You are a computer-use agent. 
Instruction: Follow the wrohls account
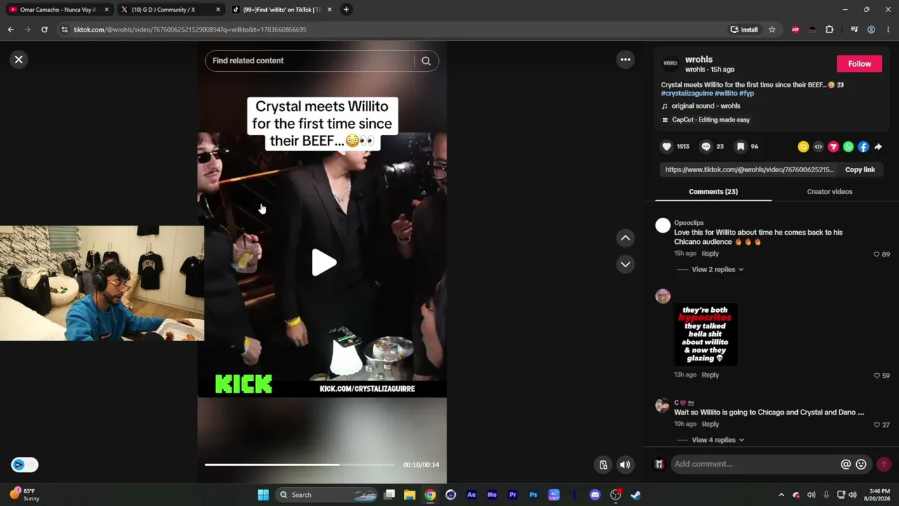[859, 64]
